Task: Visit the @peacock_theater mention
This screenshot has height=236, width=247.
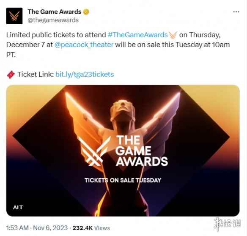Action: (84, 45)
